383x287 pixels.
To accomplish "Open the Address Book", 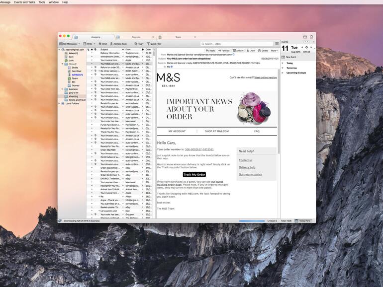I will [x=118, y=44].
